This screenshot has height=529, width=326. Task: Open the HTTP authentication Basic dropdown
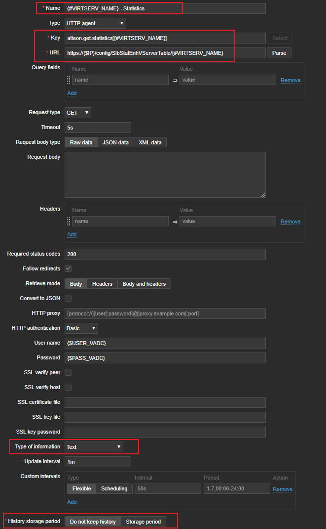[x=81, y=328]
